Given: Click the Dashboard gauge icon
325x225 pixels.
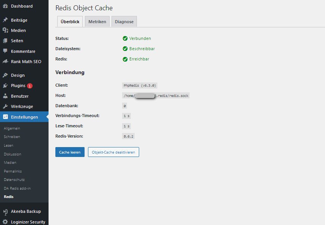Looking at the screenshot, I should click(5, 6).
